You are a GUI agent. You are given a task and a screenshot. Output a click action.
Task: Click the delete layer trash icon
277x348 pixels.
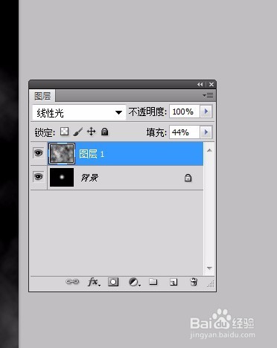point(194,282)
